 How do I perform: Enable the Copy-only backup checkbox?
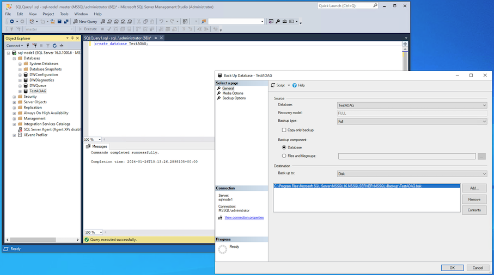click(x=284, y=130)
